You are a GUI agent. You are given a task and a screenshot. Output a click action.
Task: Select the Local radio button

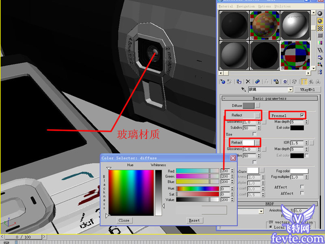[x=271, y=227]
